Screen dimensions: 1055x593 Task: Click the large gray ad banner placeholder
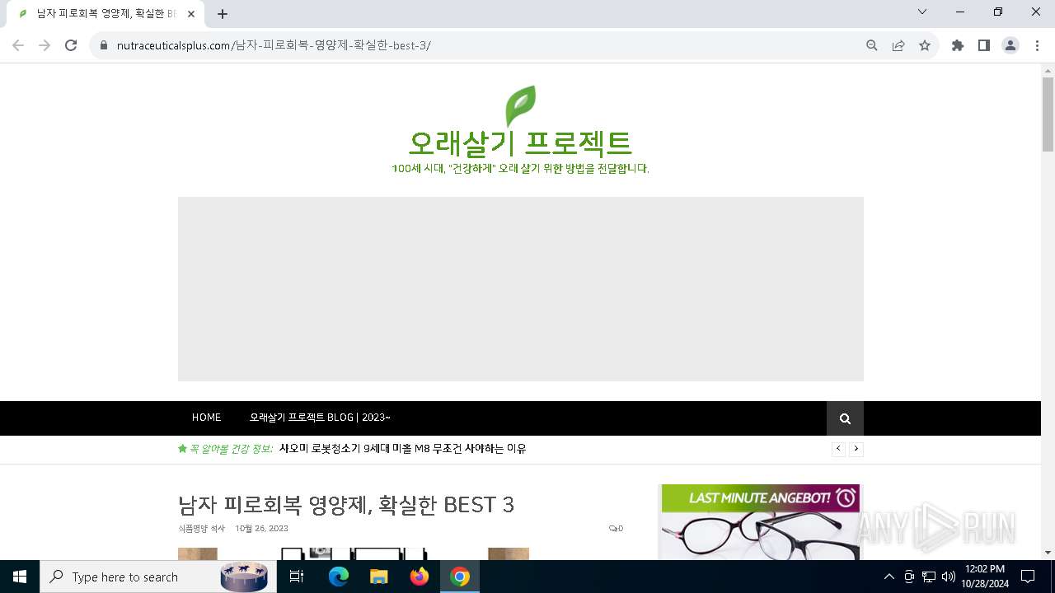[521, 289]
